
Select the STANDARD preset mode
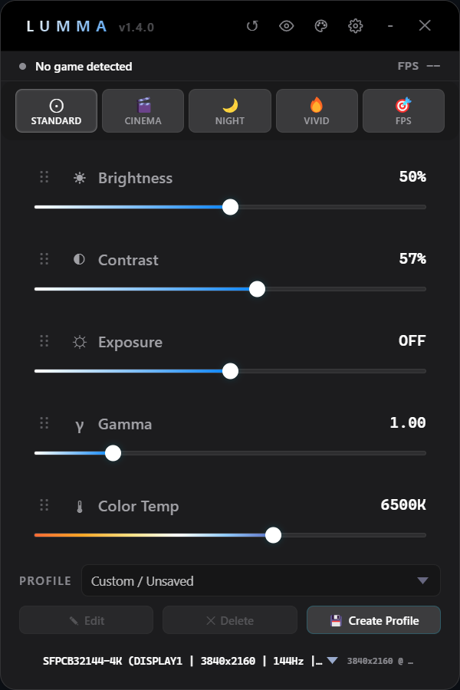[x=56, y=111]
